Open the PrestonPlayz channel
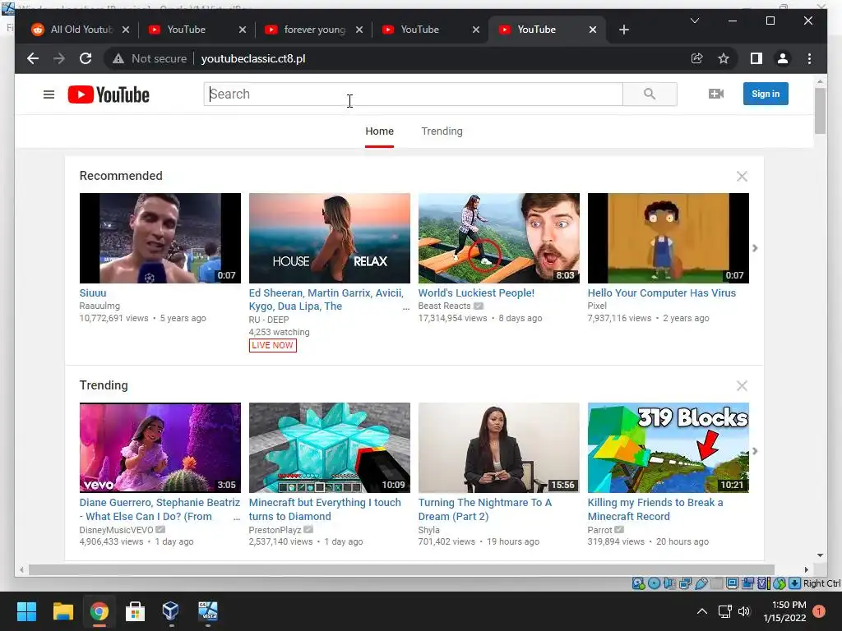The height and width of the screenshot is (631, 842). pos(275,530)
